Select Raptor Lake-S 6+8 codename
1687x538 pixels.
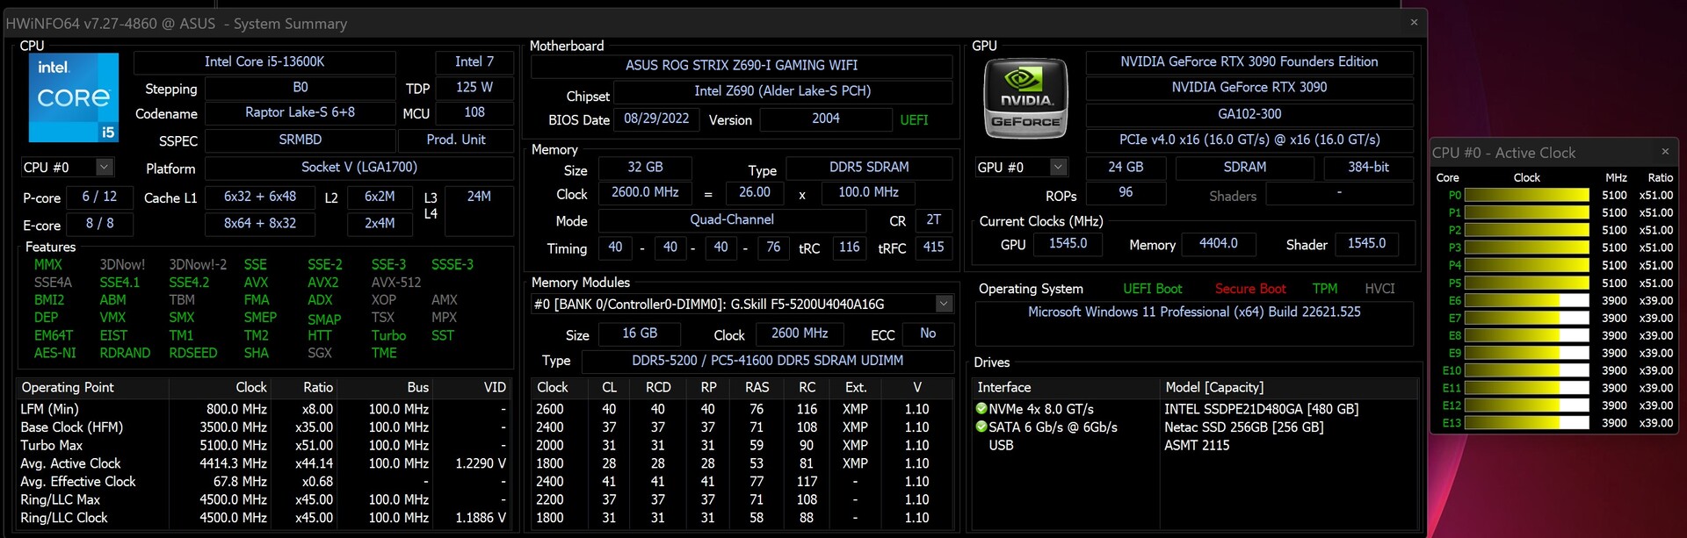tap(300, 112)
